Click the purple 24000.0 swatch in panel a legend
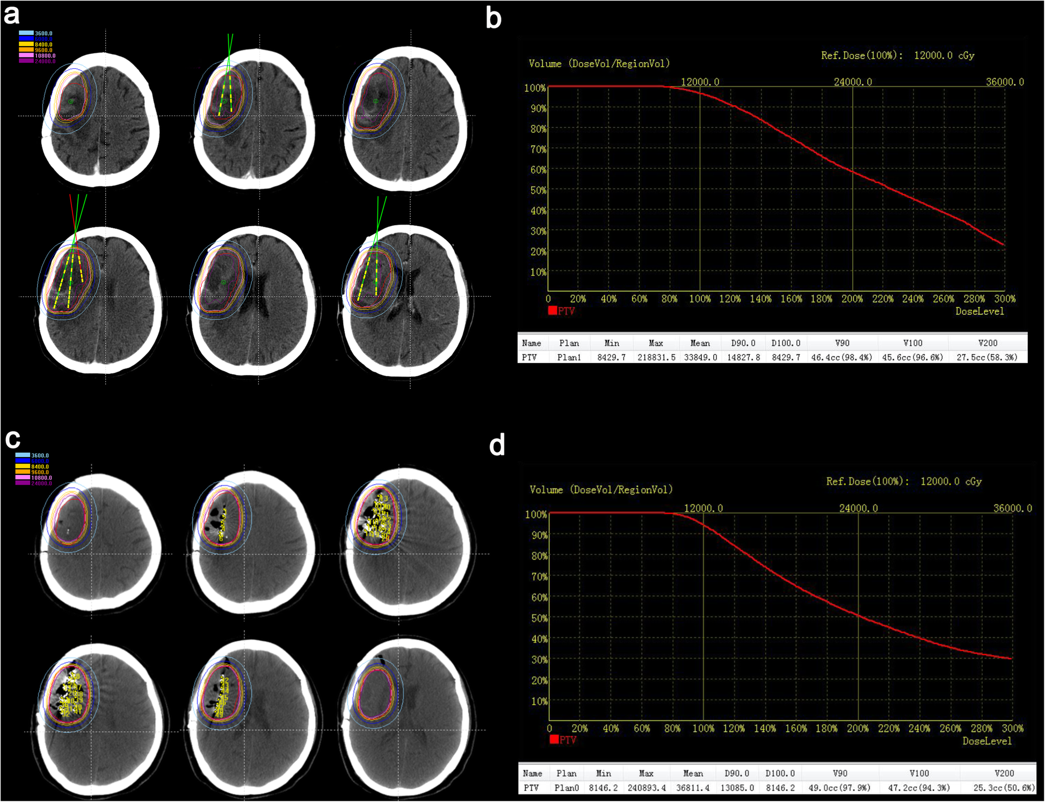 pos(26,61)
